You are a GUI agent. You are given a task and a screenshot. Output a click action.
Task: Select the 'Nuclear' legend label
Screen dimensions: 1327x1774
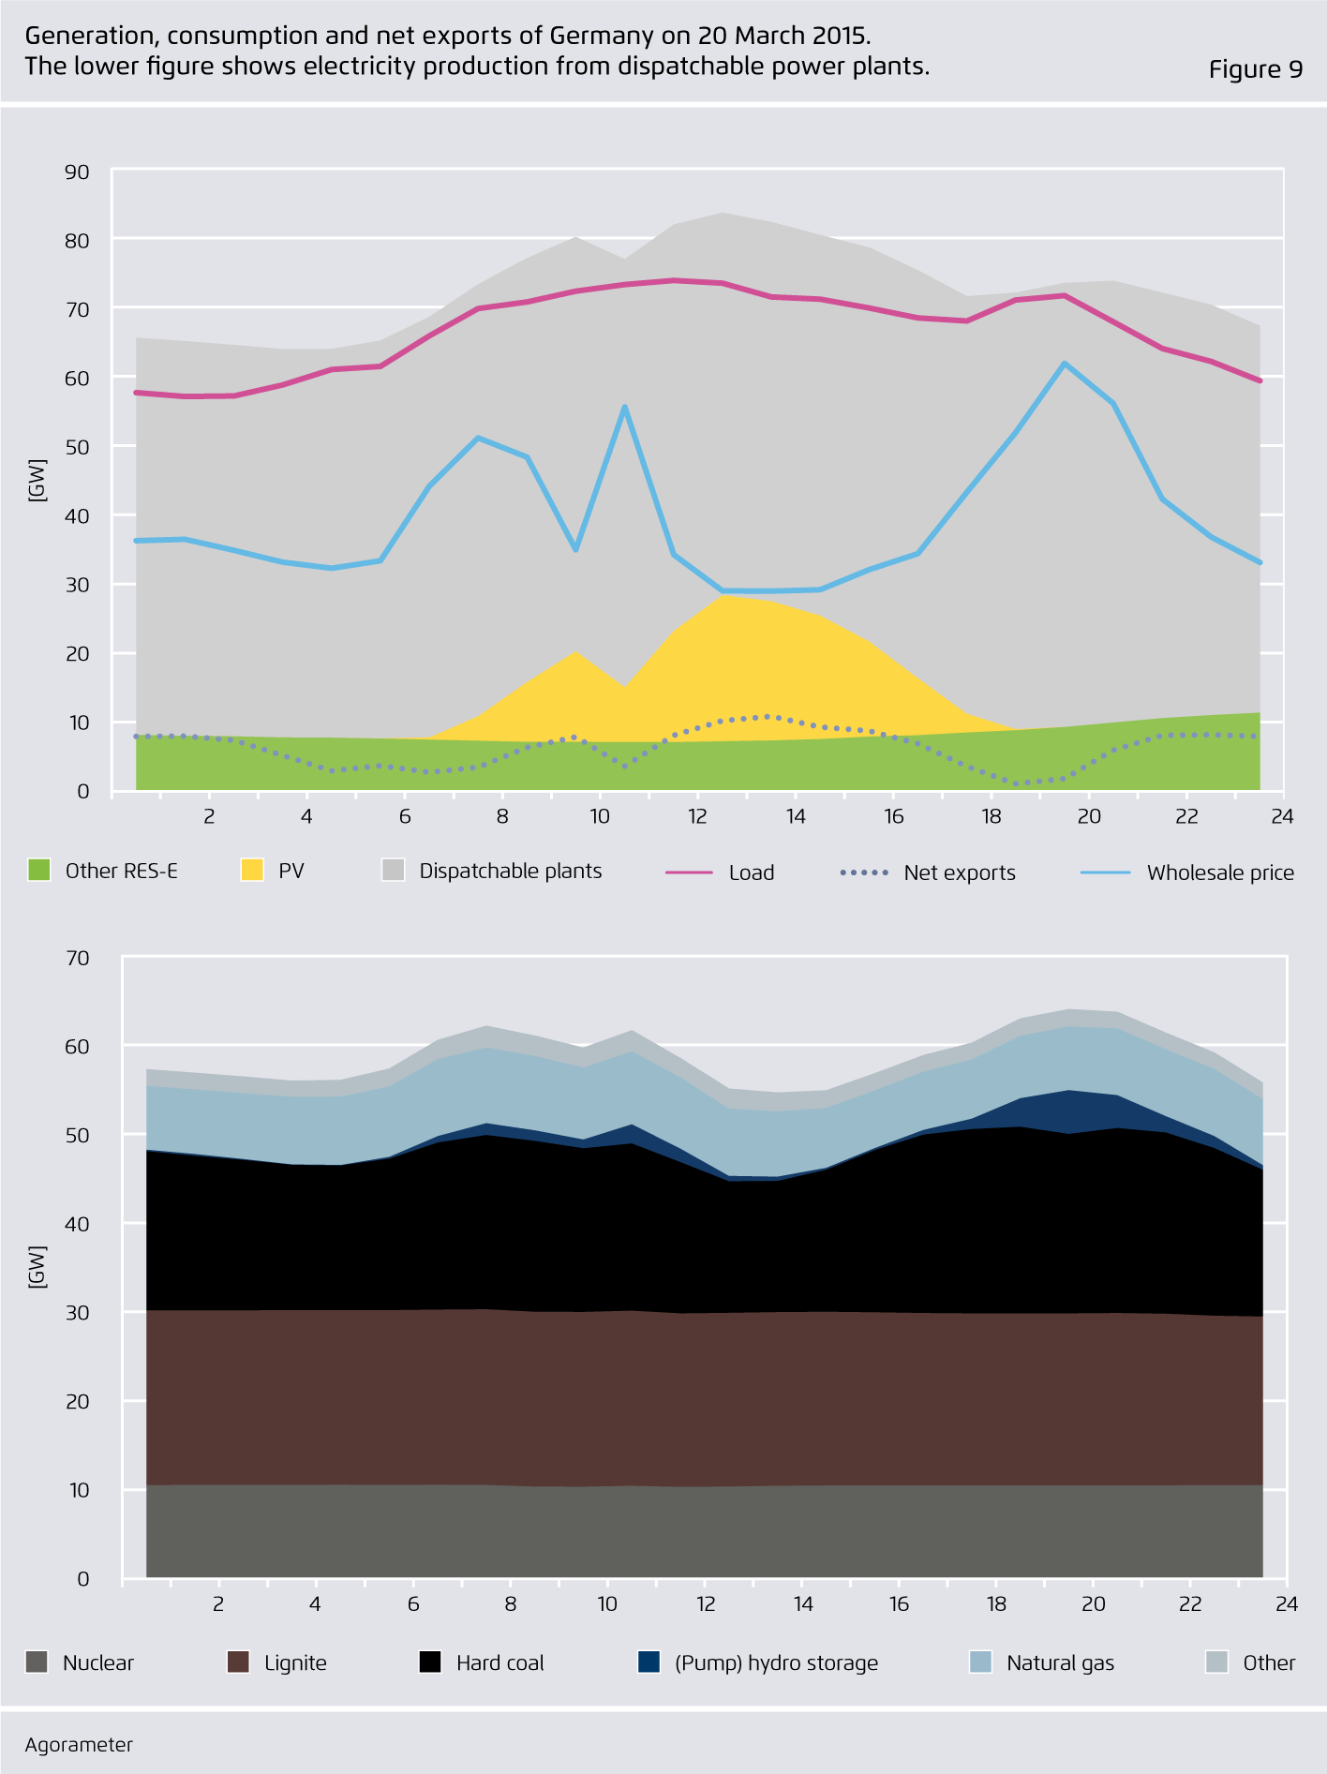coord(98,1662)
